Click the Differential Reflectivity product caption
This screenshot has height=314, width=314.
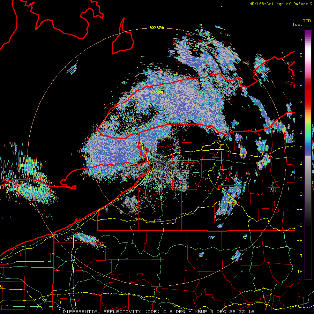coord(158,312)
